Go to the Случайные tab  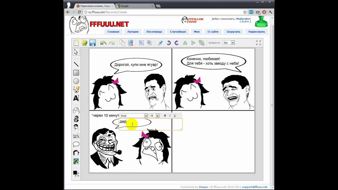pos(178,32)
